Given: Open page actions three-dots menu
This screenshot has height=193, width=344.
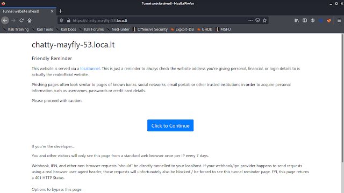Looking at the screenshot, I should coord(250,20).
